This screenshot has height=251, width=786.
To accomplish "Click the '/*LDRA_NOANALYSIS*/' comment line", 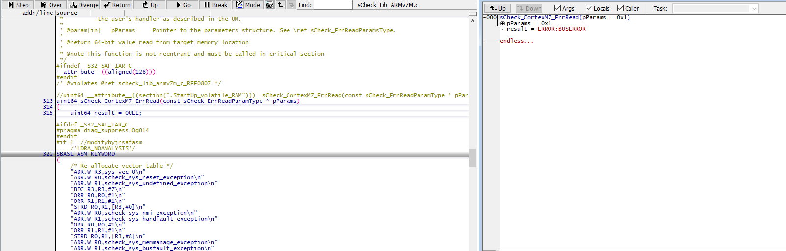I will point(103,148).
